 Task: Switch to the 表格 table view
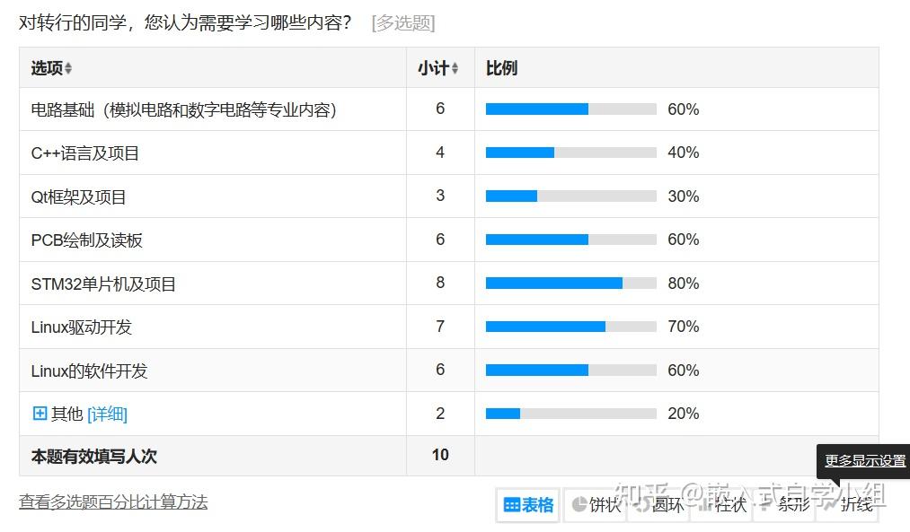pyautogui.click(x=528, y=505)
